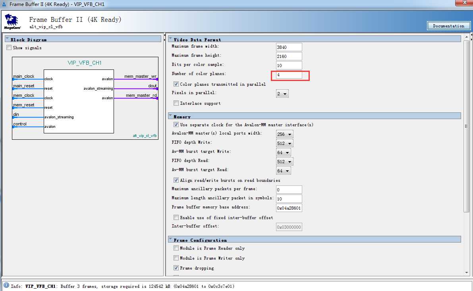The height and width of the screenshot is (291, 473).
Task: Collapse the Frame Configuration section
Action: [x=170, y=239]
